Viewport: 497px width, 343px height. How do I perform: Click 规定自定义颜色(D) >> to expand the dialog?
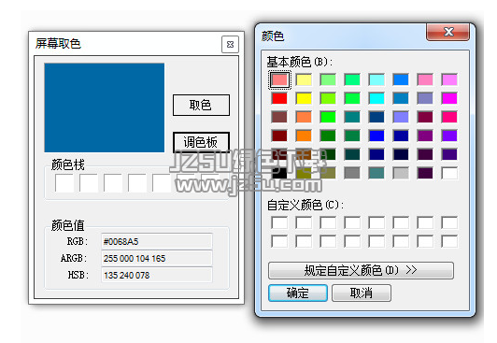click(361, 270)
